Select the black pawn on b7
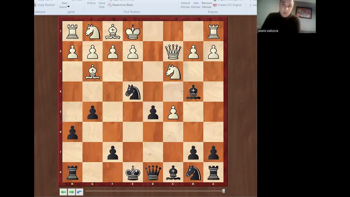 click(x=193, y=152)
